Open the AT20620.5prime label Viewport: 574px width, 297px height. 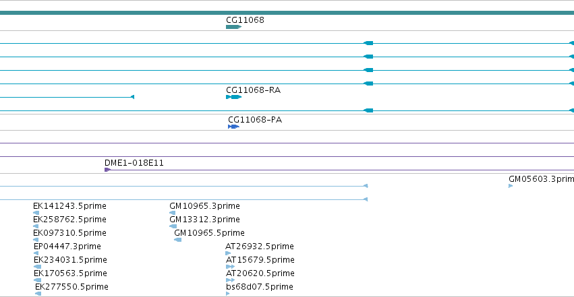click(260, 273)
